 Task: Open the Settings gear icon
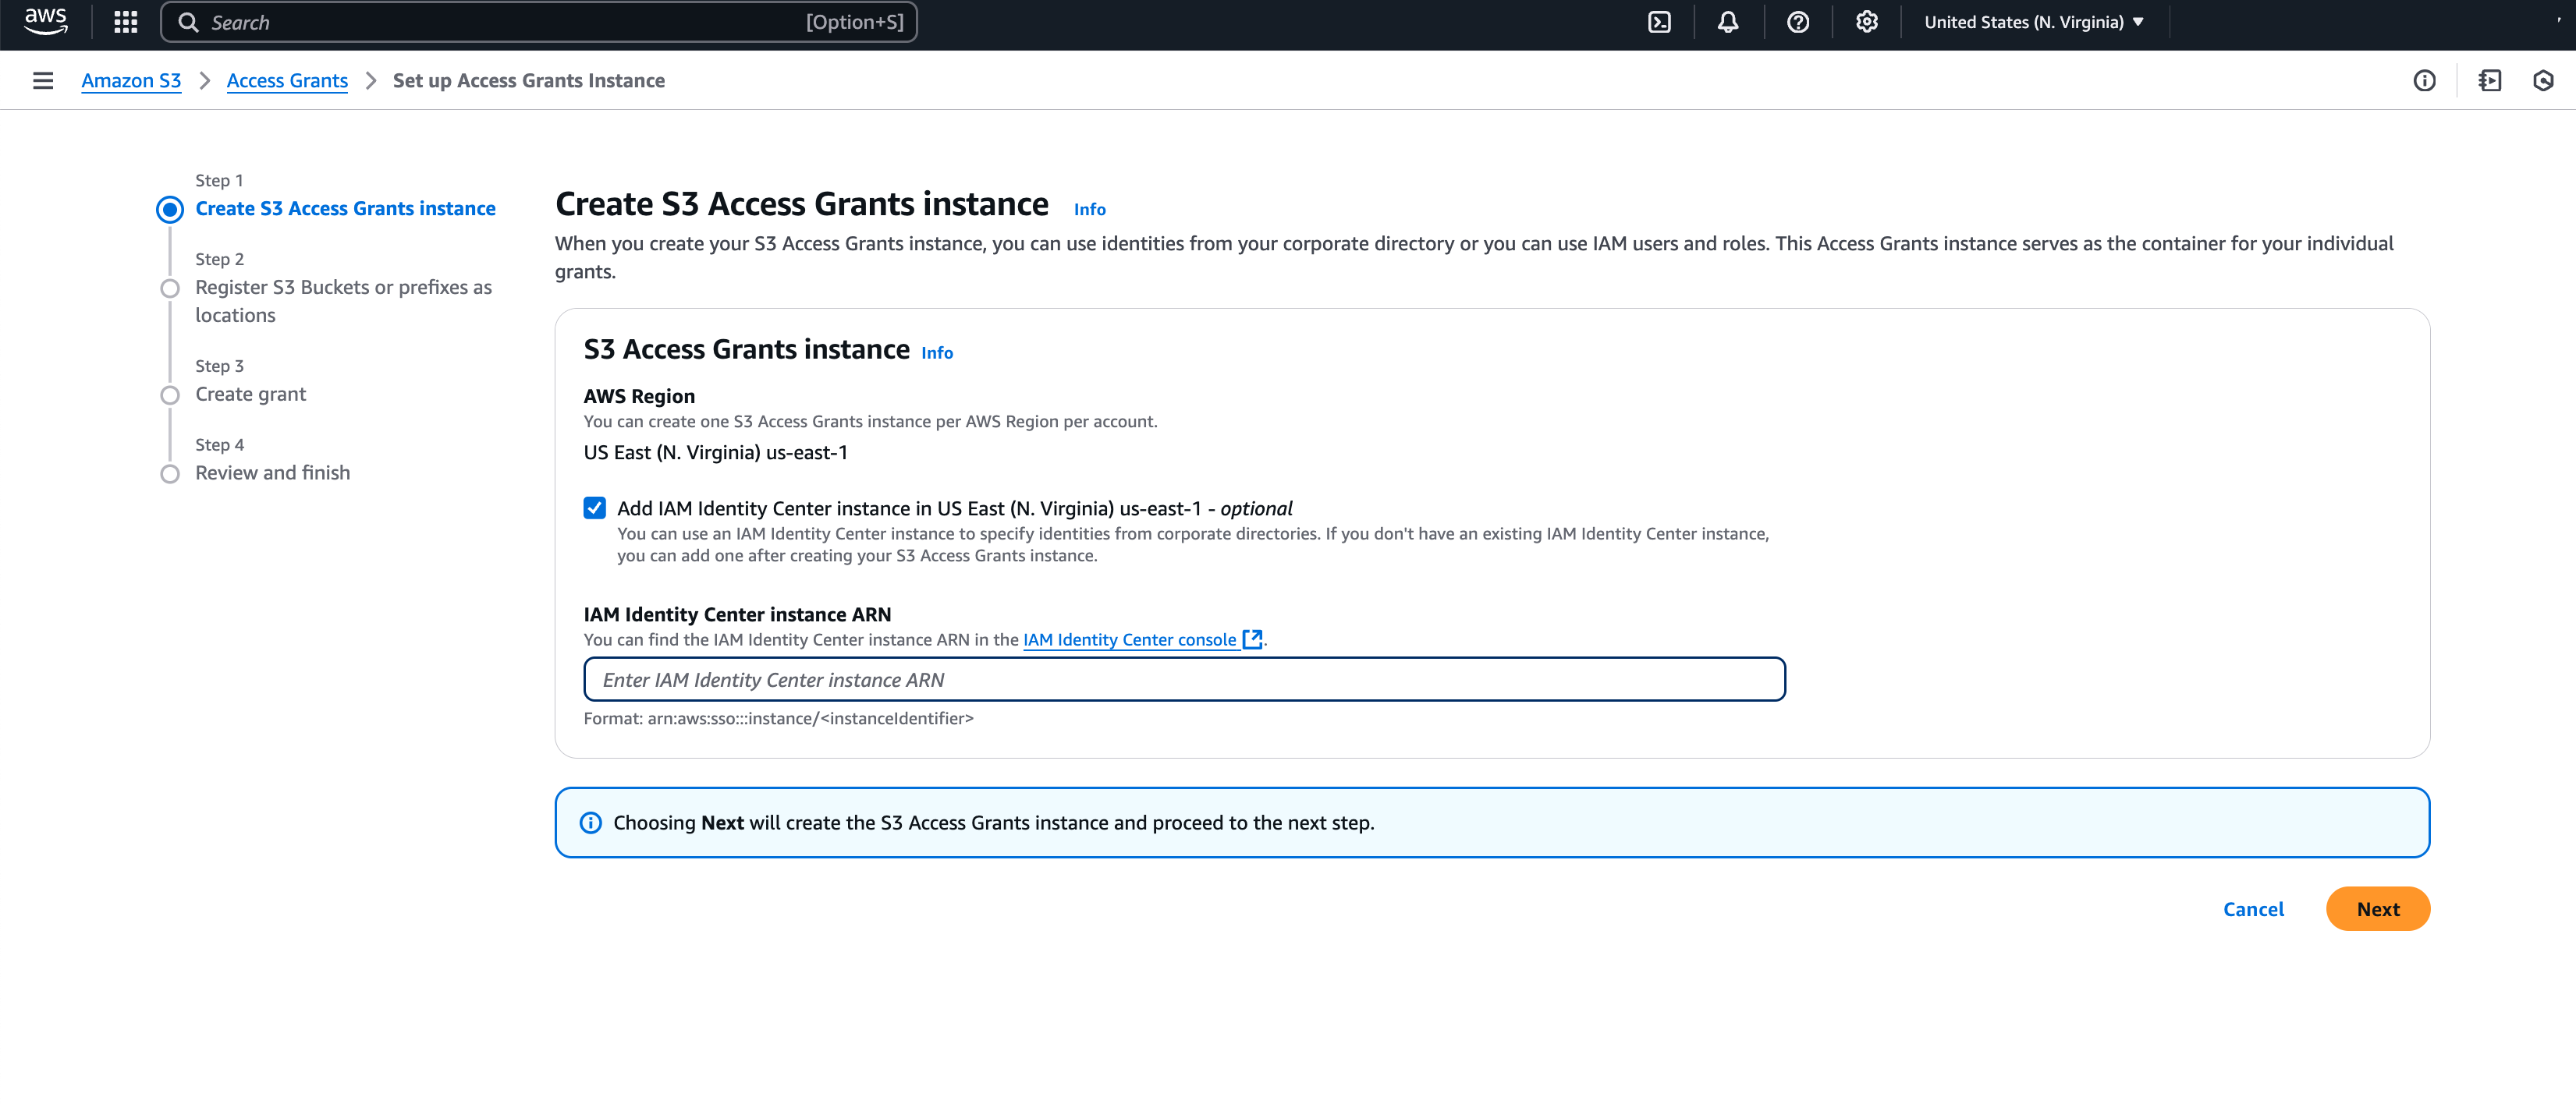pyautogui.click(x=1866, y=21)
